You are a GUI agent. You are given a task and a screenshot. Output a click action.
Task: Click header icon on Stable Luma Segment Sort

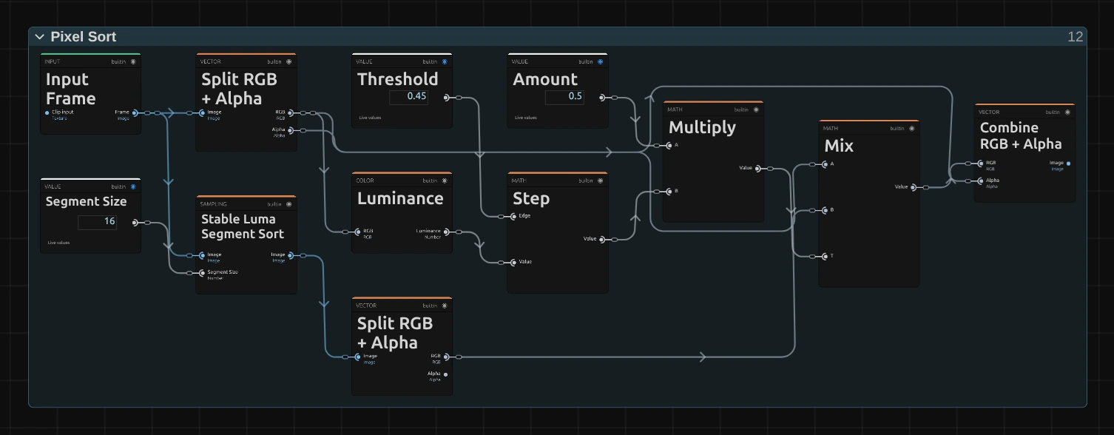tap(288, 204)
